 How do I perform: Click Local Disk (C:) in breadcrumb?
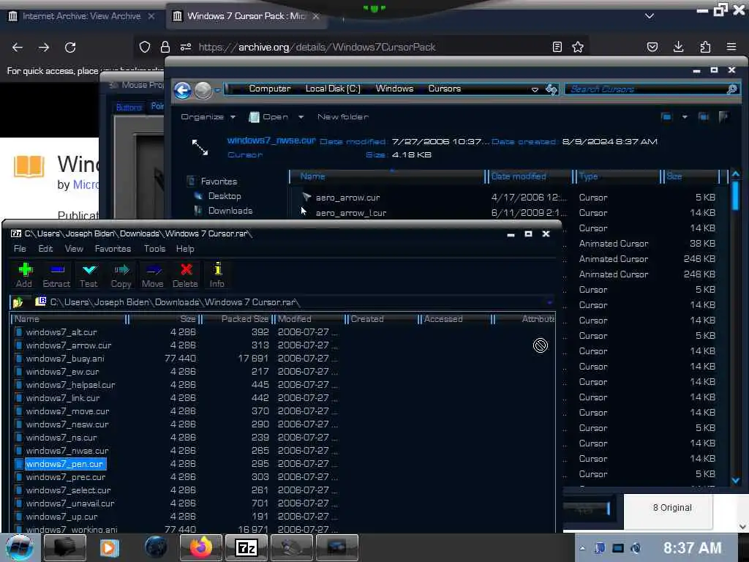point(333,89)
